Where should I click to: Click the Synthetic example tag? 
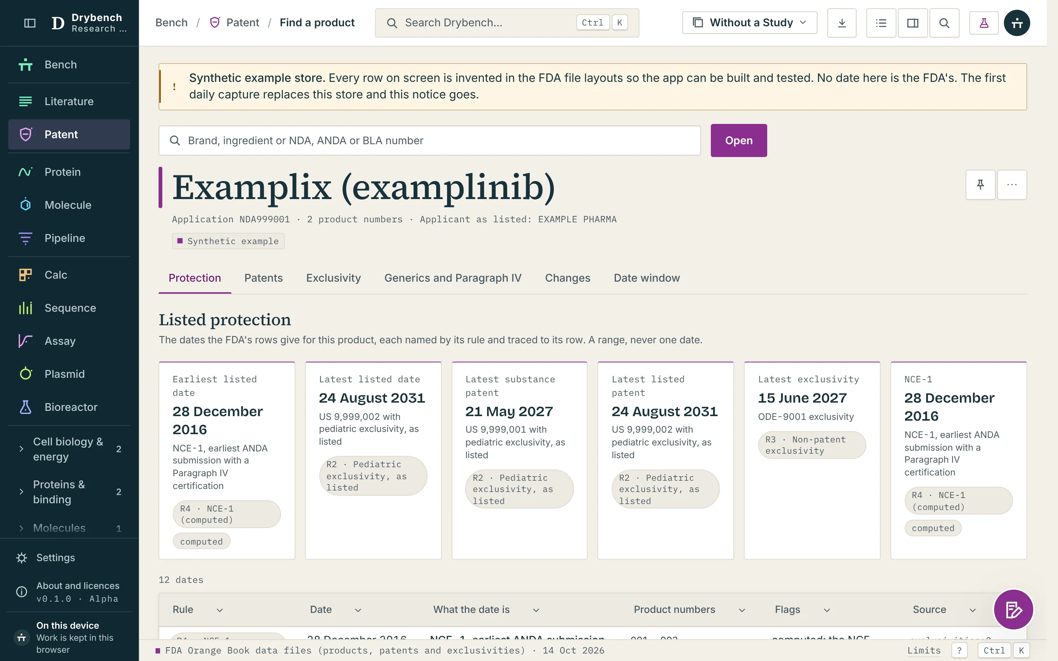tap(228, 241)
